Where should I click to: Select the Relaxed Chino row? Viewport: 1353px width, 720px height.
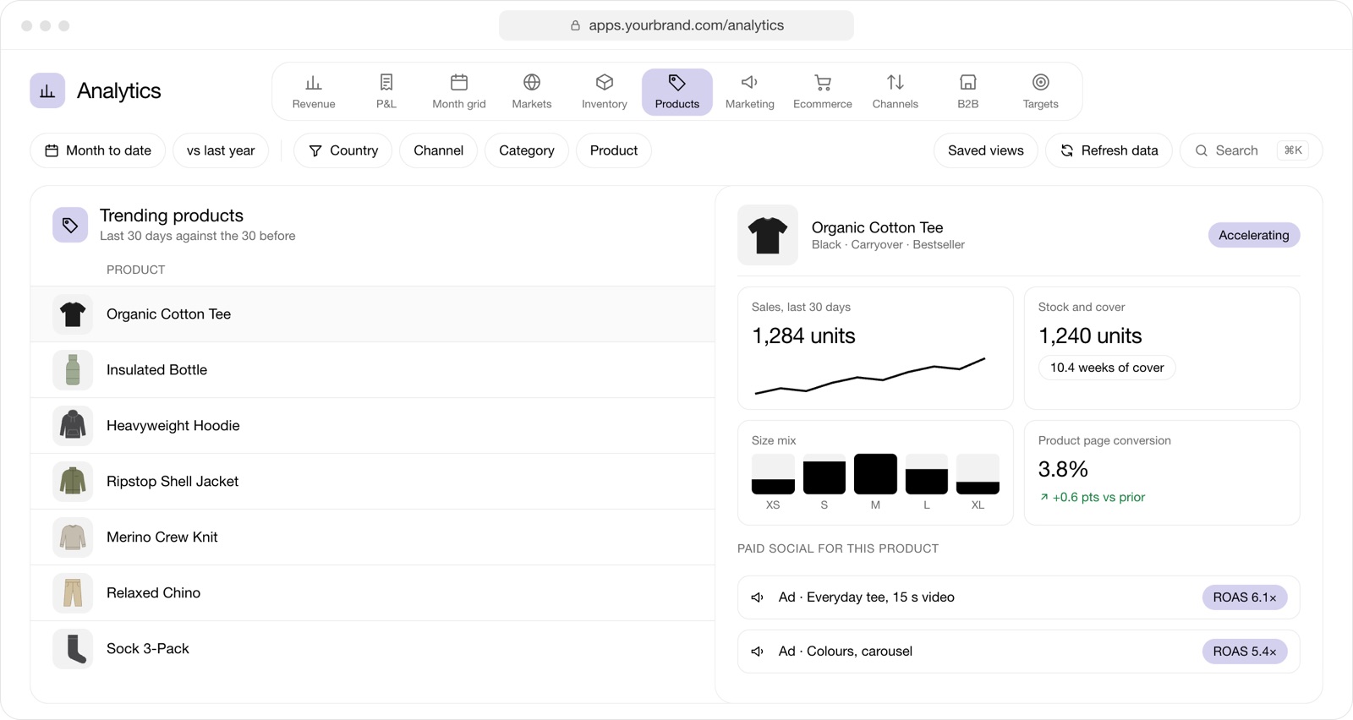point(373,593)
